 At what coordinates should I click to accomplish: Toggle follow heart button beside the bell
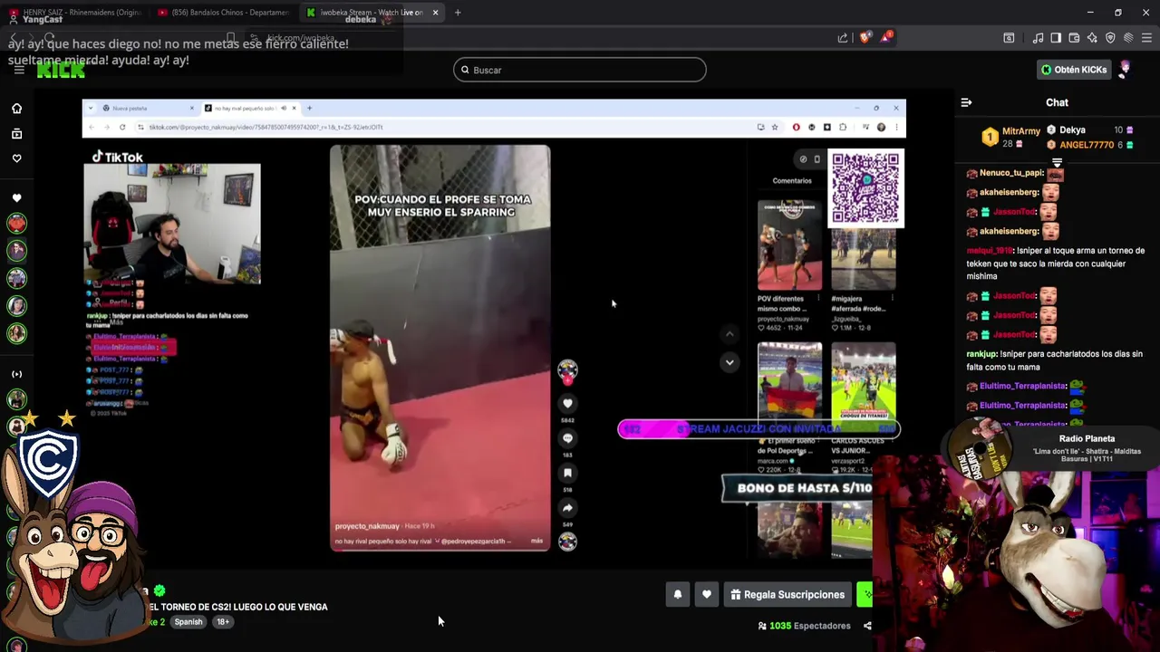pyautogui.click(x=707, y=595)
